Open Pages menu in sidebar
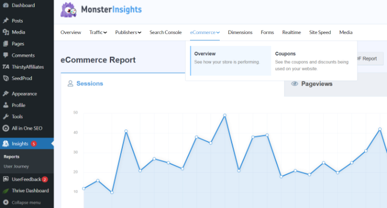Viewport: 387px width, 208px height. click(x=18, y=44)
